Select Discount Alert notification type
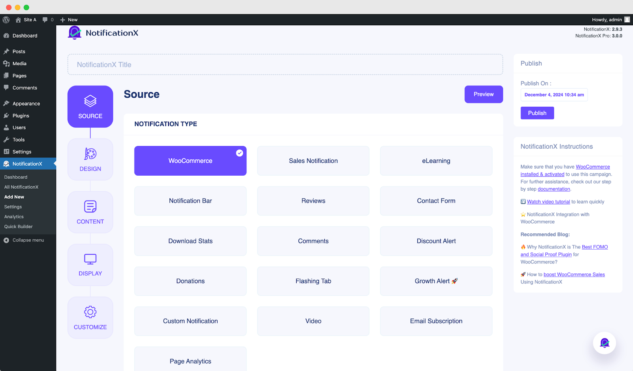This screenshot has height=371, width=633. tap(436, 241)
